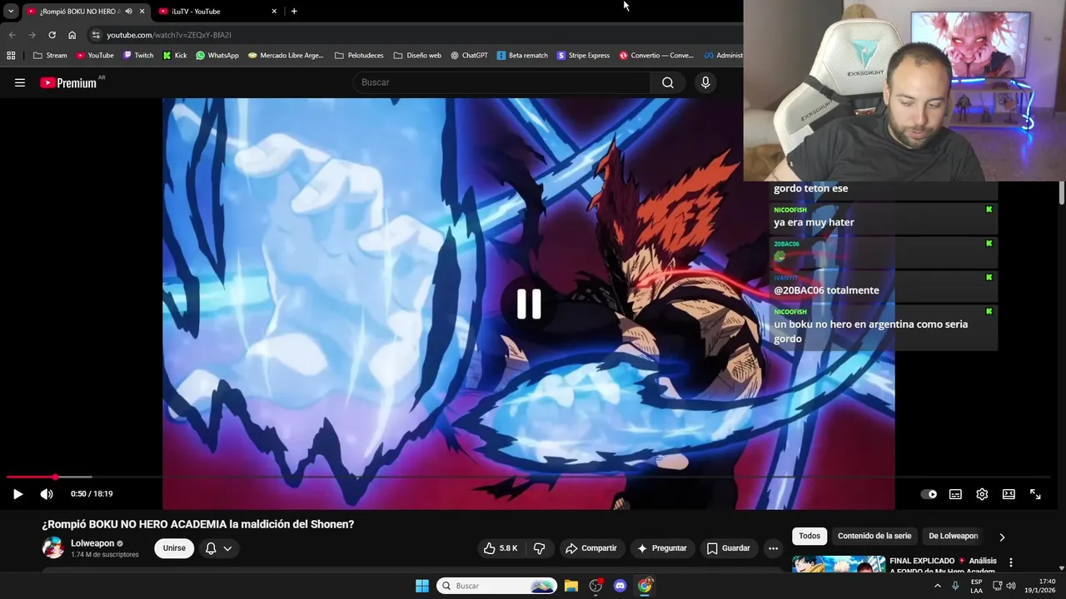Open more actions three-dot button
1066x599 pixels.
(773, 548)
